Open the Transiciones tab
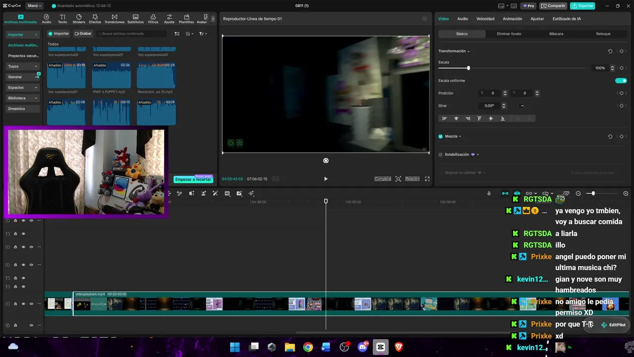 [114, 19]
